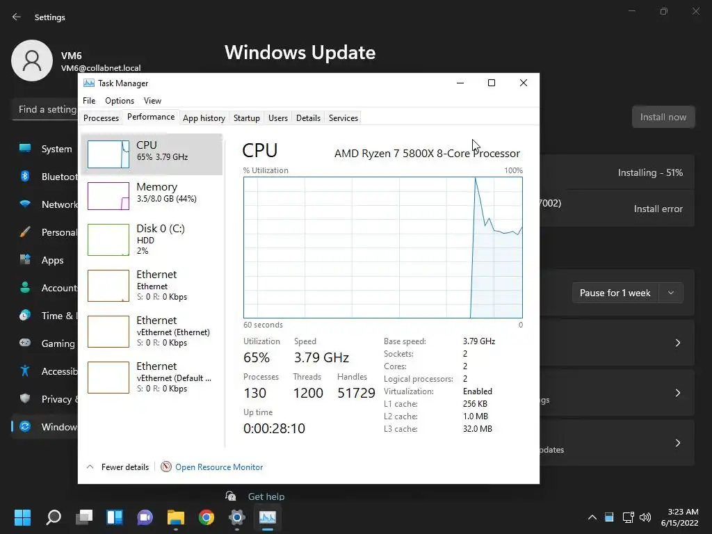Image resolution: width=712 pixels, height=534 pixels.
Task: Maximize the Task Manager window
Action: [492, 83]
